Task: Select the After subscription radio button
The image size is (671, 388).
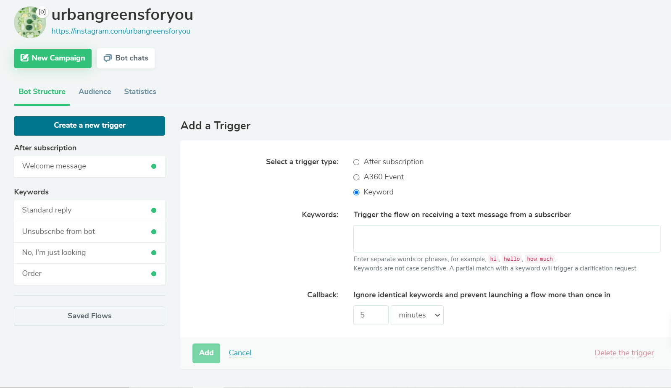Action: 356,162
